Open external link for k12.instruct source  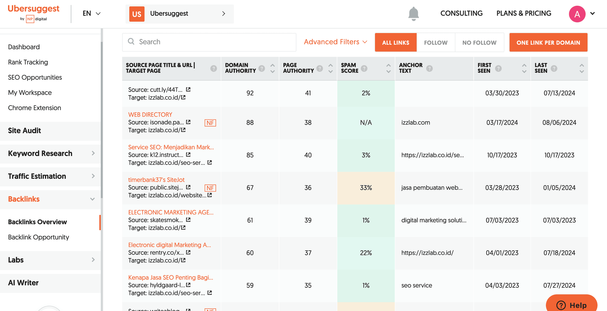coord(188,154)
